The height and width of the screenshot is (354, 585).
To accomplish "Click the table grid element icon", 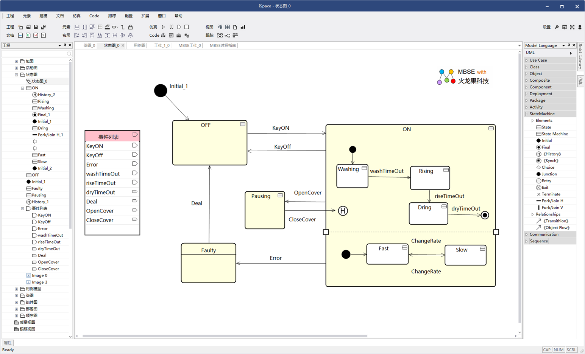I will 100,27.
